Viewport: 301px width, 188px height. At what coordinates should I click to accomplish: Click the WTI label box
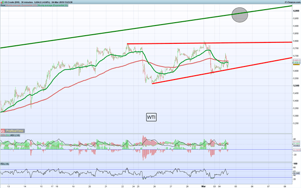click(x=151, y=117)
